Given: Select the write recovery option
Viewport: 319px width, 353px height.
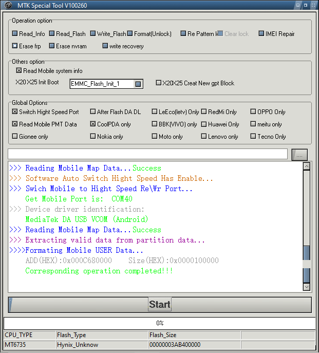Looking at the screenshot, I should point(105,46).
